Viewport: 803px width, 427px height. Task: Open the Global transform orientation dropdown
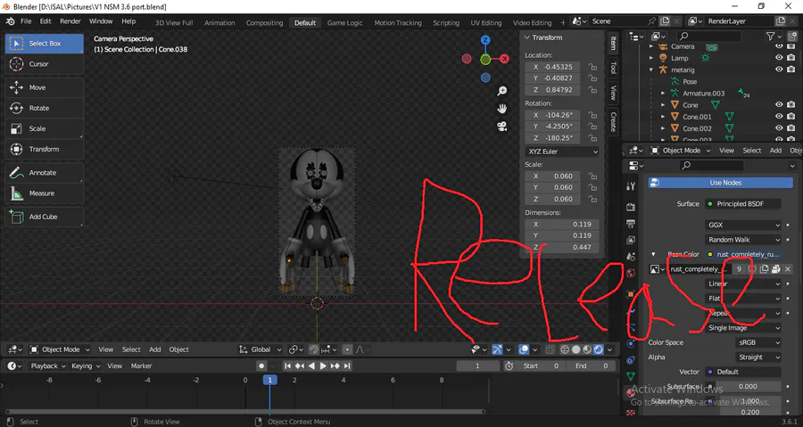pyautogui.click(x=261, y=349)
